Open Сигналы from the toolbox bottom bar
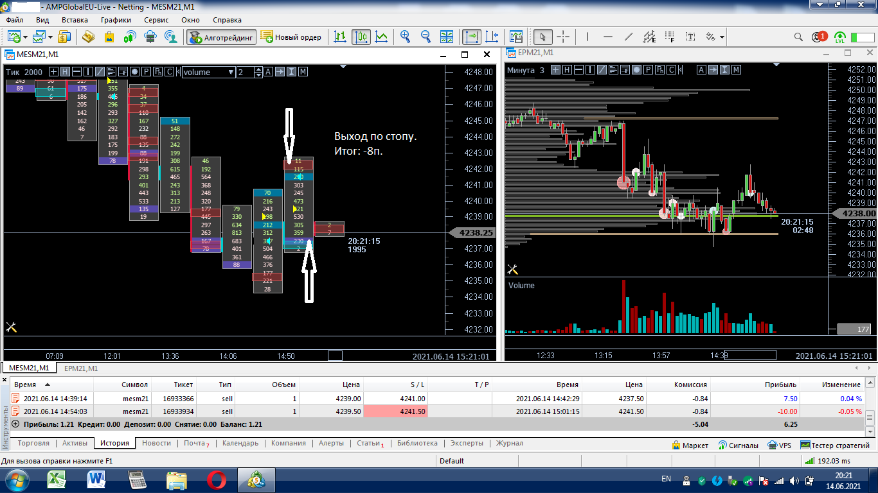Viewport: 878px width, 493px height. point(739,445)
